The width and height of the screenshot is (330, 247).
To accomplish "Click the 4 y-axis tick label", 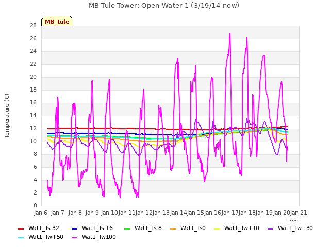I will point(35,180).
